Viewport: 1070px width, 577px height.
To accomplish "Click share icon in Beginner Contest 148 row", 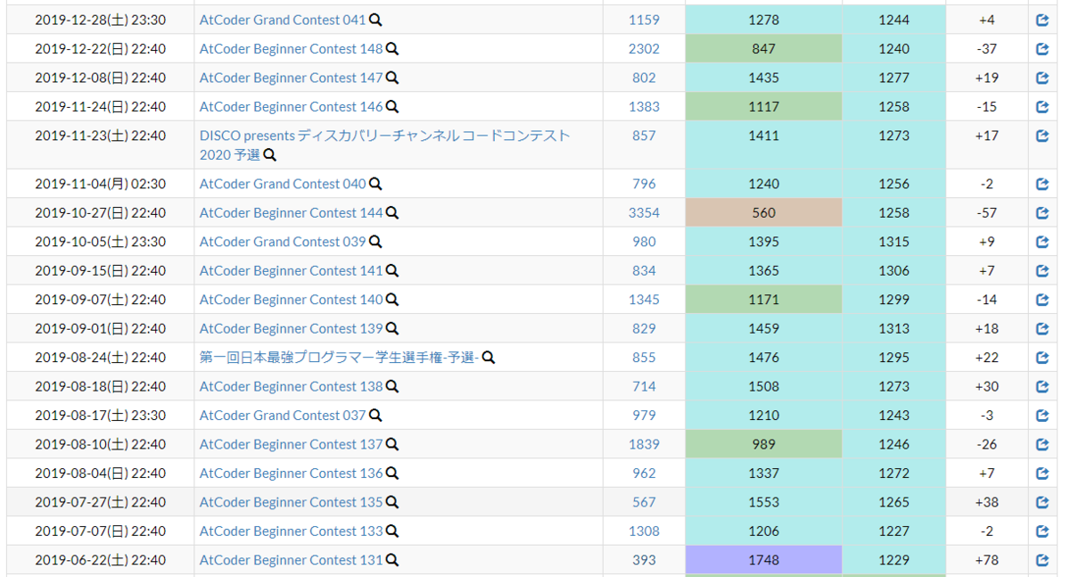I will click(x=1042, y=49).
